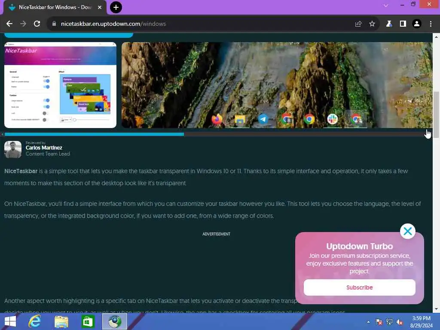Open the NiceTaskbar settings screenshot thumbnail
The image size is (440, 330).
coord(60,85)
